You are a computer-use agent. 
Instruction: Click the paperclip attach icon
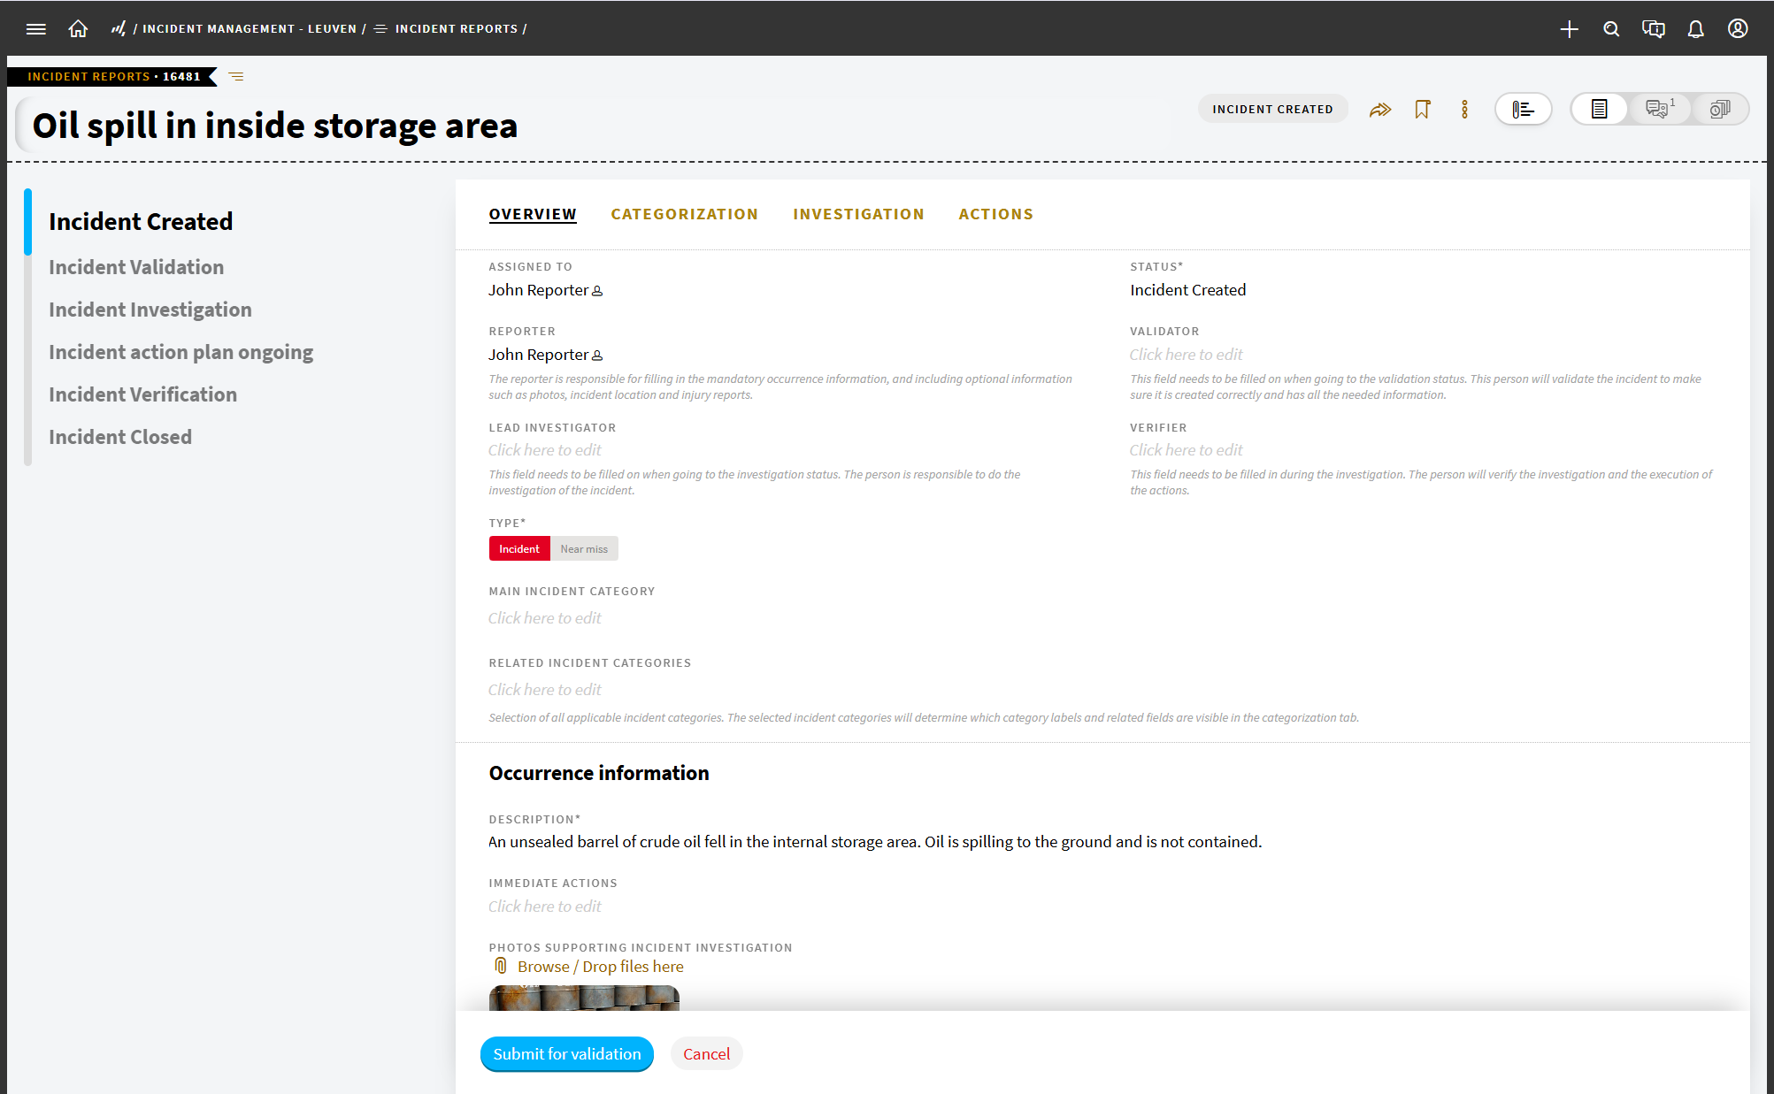coord(501,966)
